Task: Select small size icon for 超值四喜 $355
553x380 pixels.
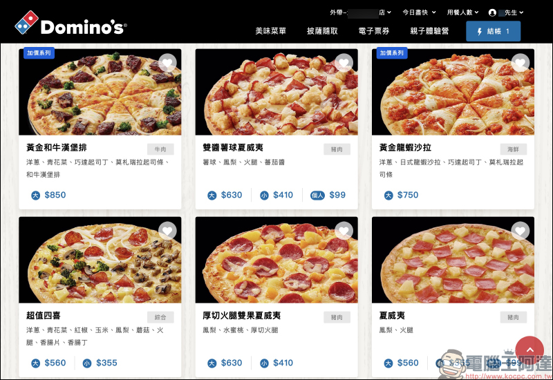Action: [x=87, y=363]
